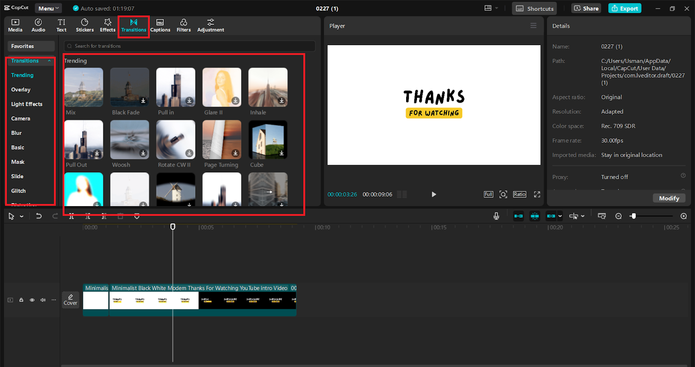This screenshot has height=367, width=695.
Task: Zoom out the timeline with minus icon
Action: click(x=619, y=216)
